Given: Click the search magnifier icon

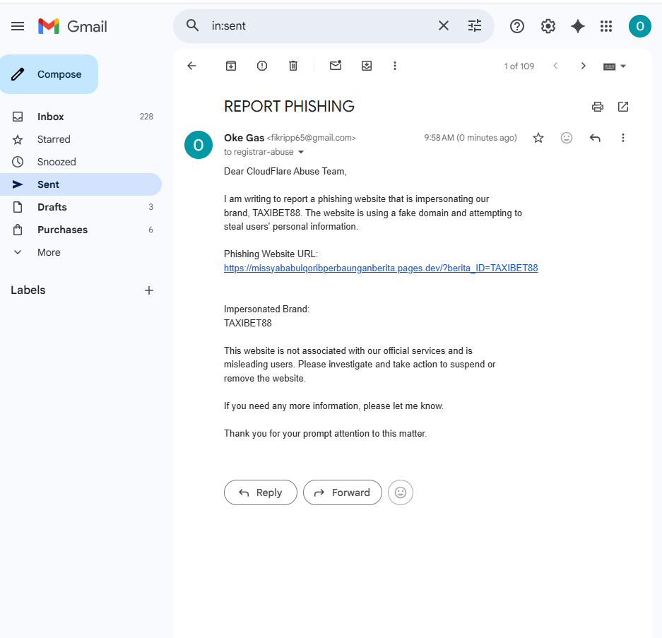Looking at the screenshot, I should [192, 25].
